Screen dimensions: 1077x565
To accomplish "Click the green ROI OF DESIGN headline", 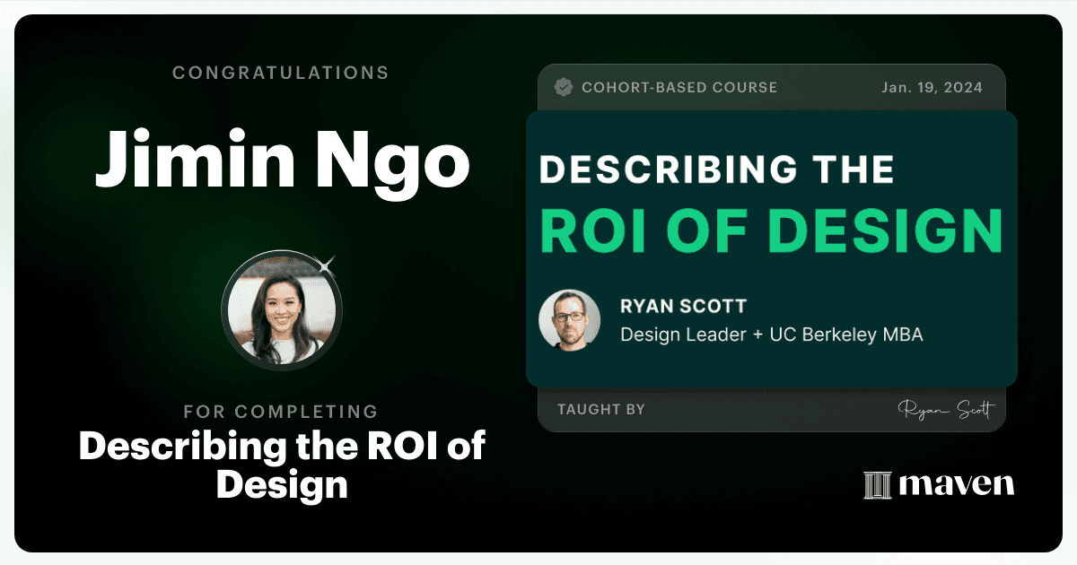I will 771,230.
